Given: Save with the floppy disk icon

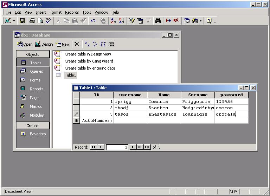Looking at the screenshot, I should [x=22, y=21].
